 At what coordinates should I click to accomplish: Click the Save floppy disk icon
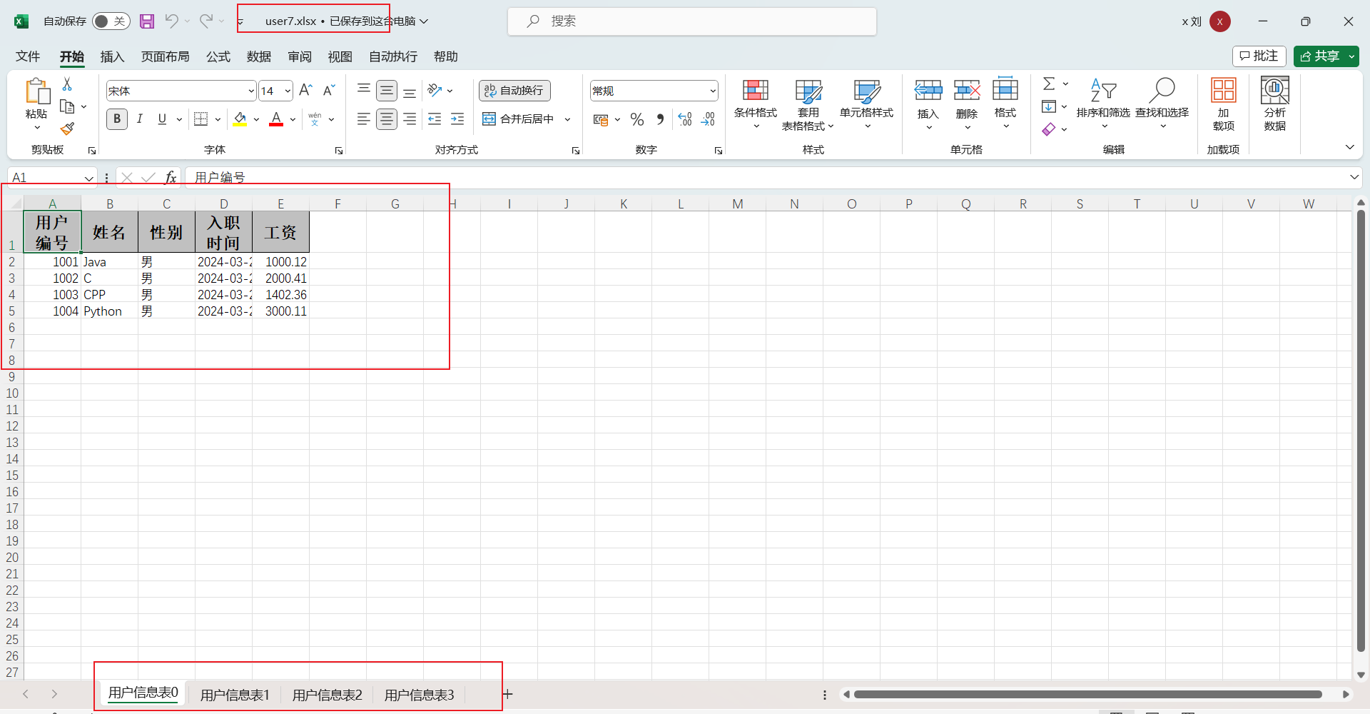[147, 21]
